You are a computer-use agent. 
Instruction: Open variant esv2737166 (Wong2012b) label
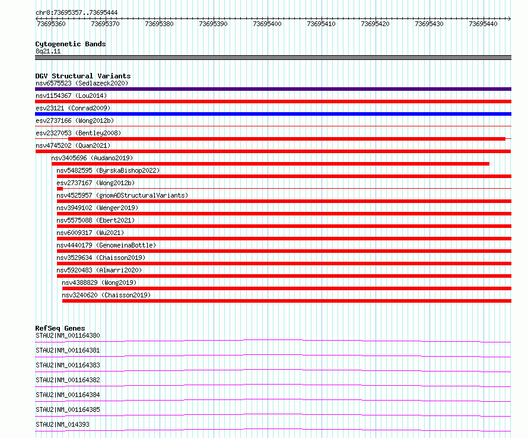pos(75,120)
